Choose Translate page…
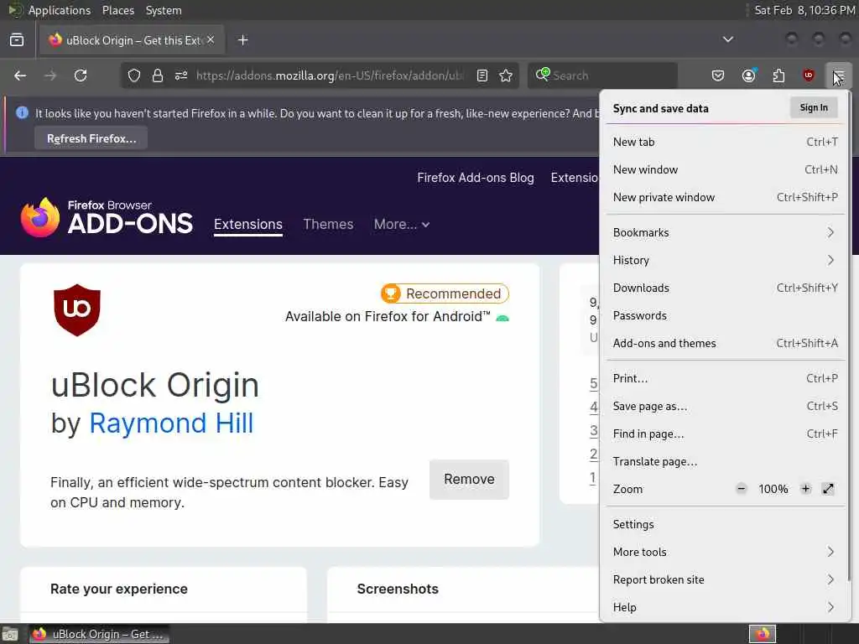Viewport: 859px width, 644px height. [x=726, y=462]
